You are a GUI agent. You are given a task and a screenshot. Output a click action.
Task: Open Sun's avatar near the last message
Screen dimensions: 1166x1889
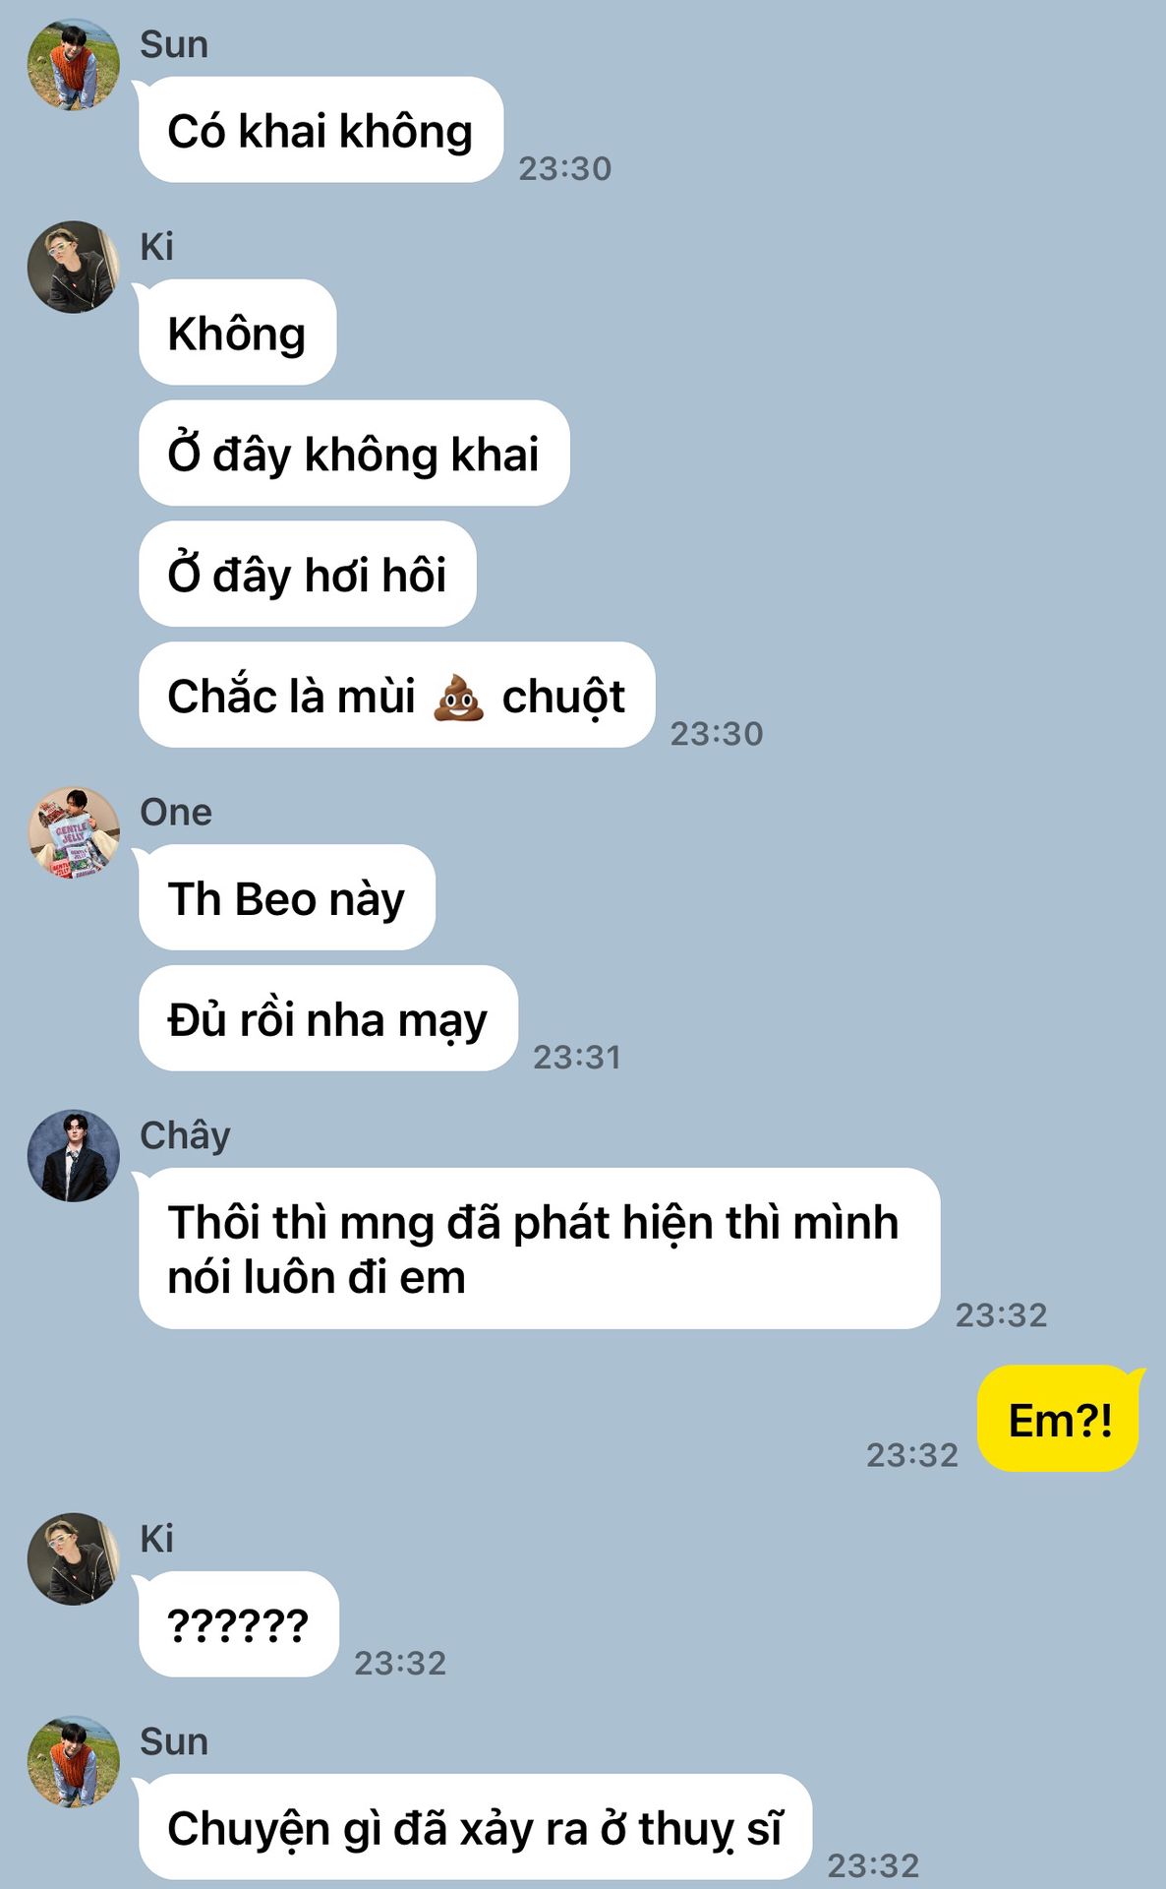(x=74, y=1762)
